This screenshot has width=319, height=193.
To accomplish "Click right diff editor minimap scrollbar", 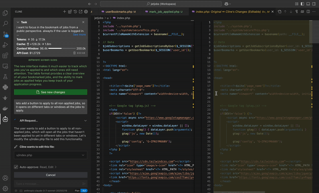I will (x=314, y=32).
